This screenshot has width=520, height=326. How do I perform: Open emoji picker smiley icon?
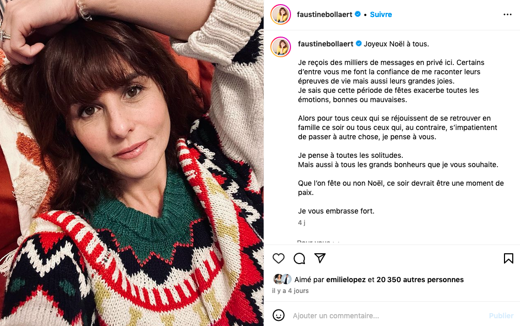click(x=279, y=315)
